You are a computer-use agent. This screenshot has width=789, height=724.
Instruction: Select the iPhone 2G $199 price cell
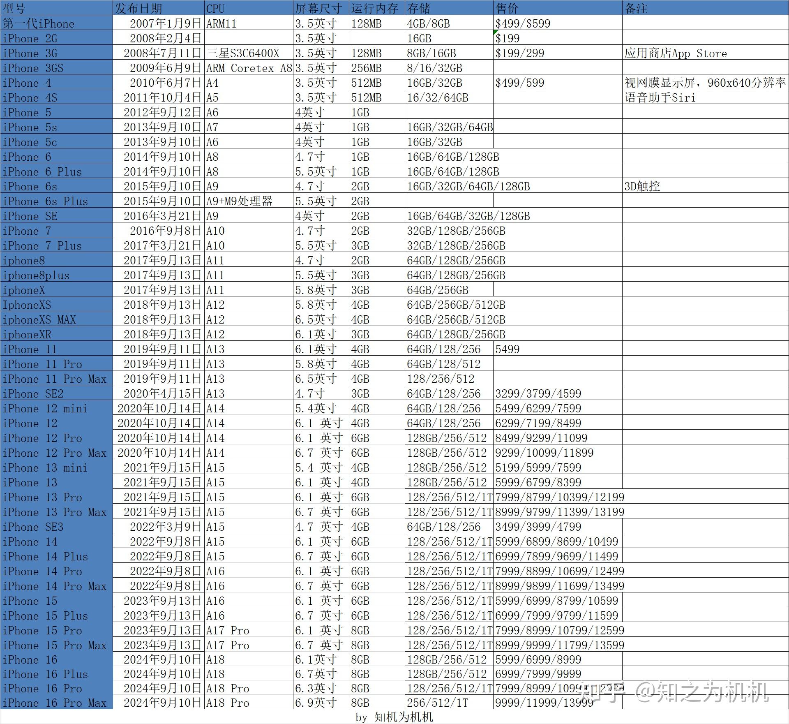(558, 38)
